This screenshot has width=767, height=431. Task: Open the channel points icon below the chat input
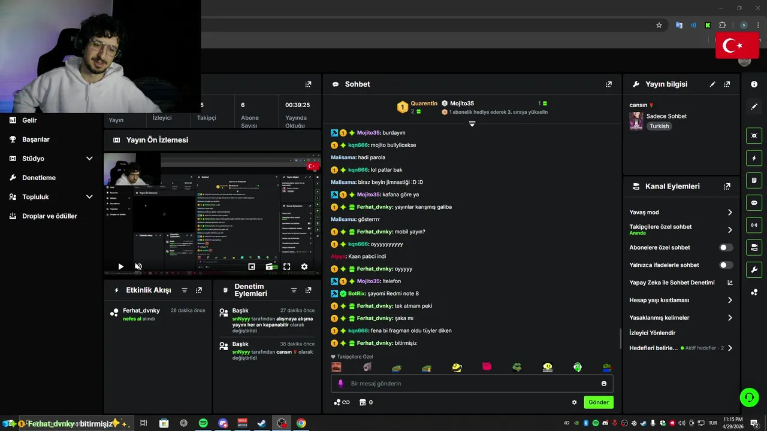341,402
